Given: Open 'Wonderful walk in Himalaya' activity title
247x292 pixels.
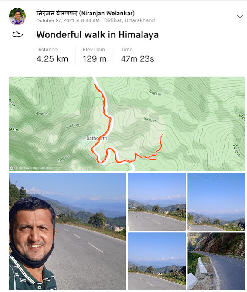Looking at the screenshot, I should pos(97,34).
